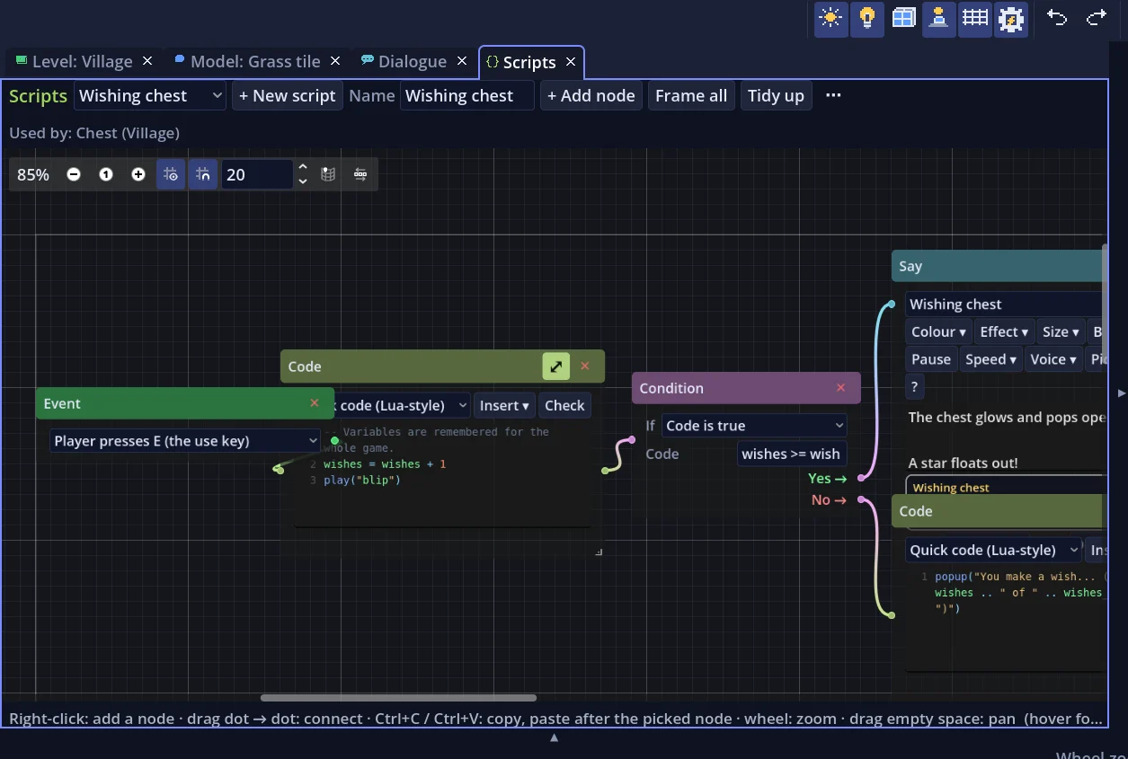Click the Code node output connector dot

click(605, 470)
